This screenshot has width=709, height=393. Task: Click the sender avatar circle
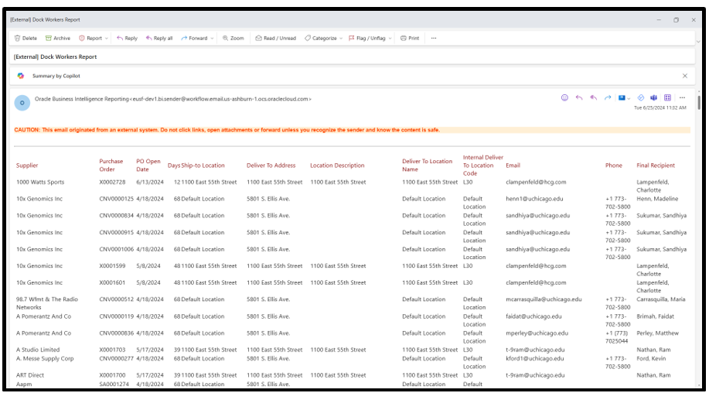pos(22,103)
